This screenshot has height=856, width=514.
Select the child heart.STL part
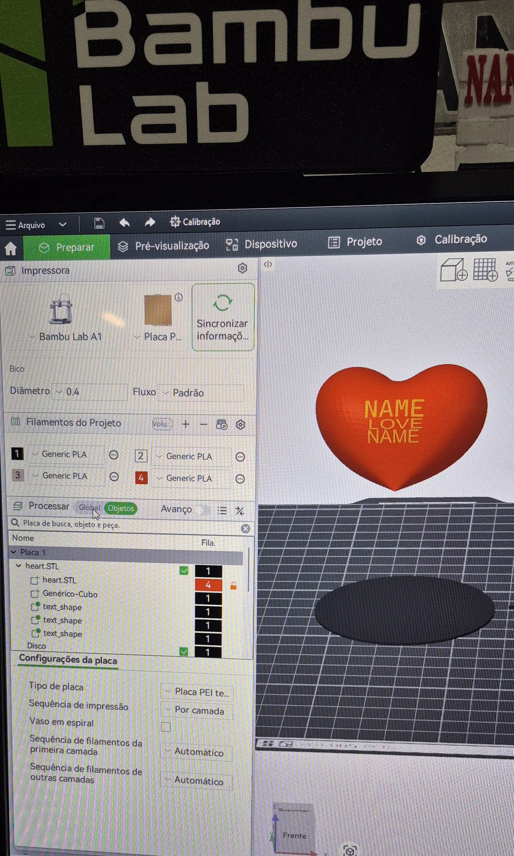(x=59, y=580)
